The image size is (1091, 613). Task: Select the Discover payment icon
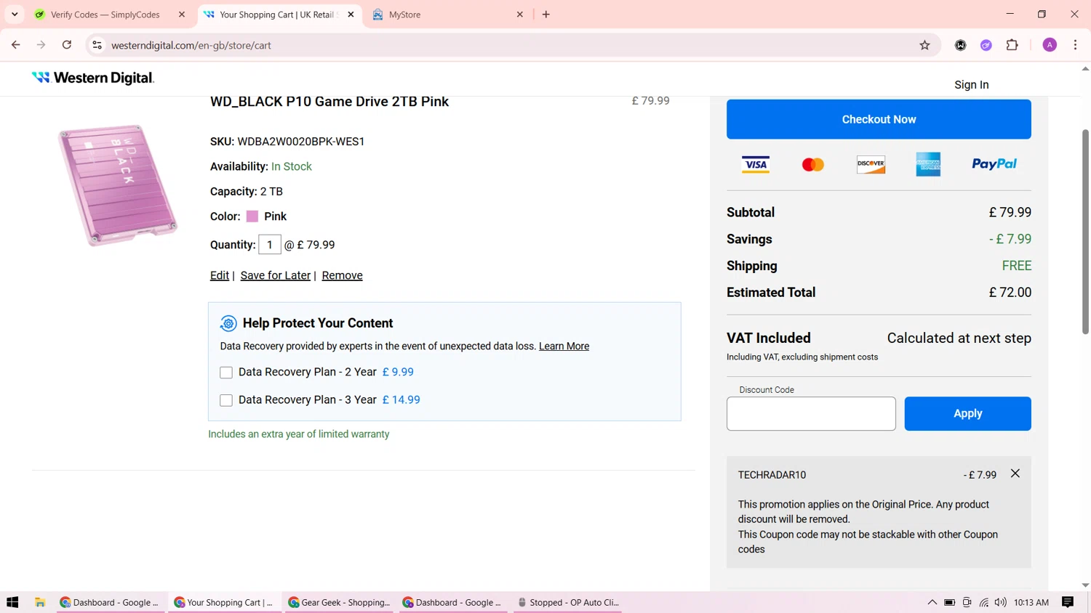[x=871, y=164]
